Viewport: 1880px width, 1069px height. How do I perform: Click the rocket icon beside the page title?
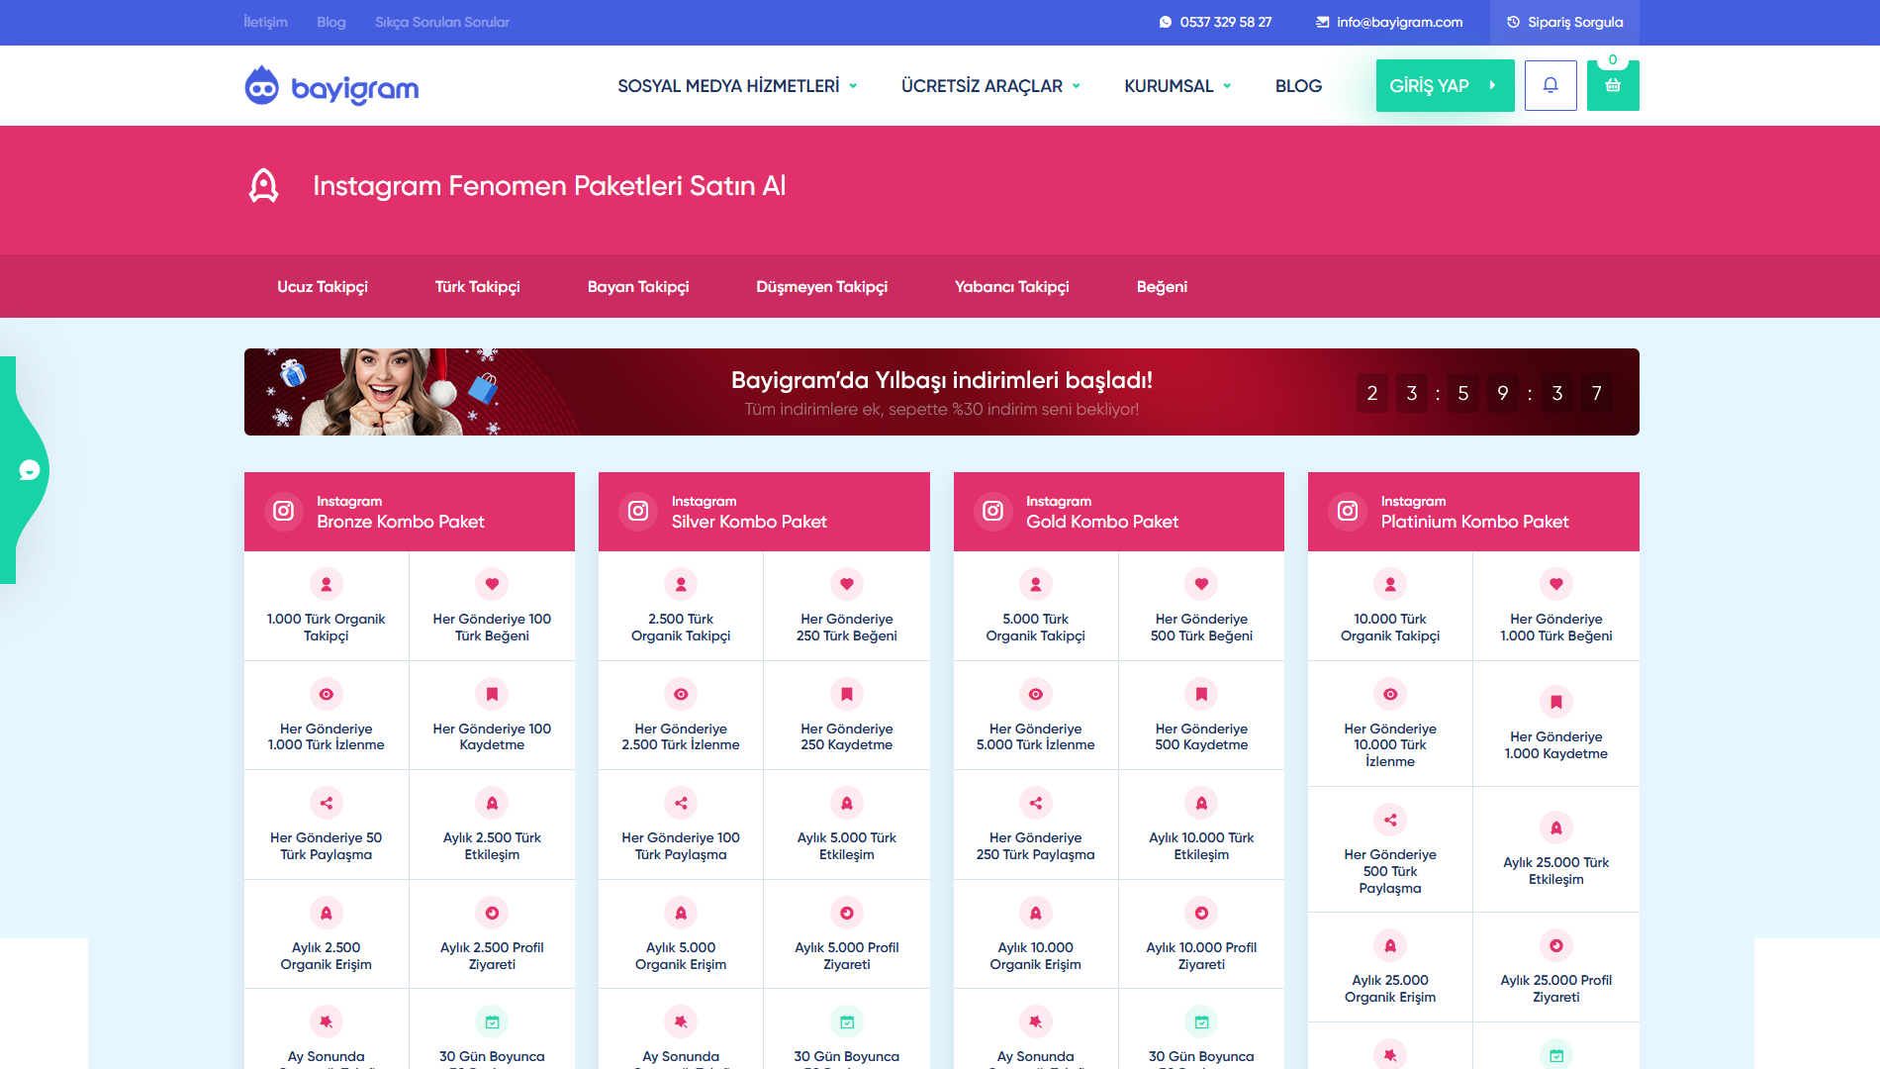(263, 186)
